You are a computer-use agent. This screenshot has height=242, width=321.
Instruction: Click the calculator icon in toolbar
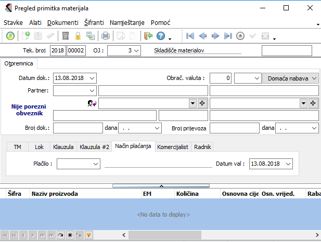[66, 36]
